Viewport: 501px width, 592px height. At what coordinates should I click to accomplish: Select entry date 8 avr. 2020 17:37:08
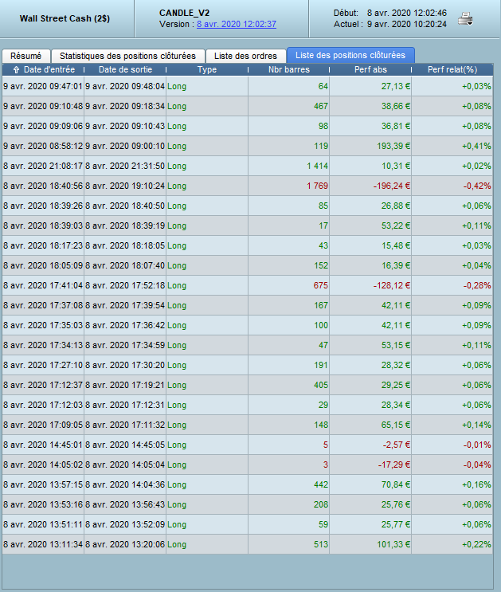tap(43, 305)
